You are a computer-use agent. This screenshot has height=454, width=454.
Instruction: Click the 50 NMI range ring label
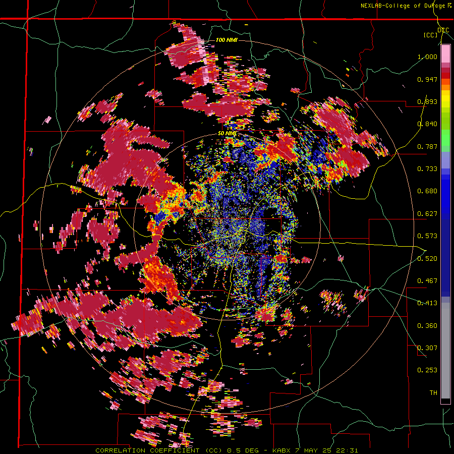click(x=228, y=134)
